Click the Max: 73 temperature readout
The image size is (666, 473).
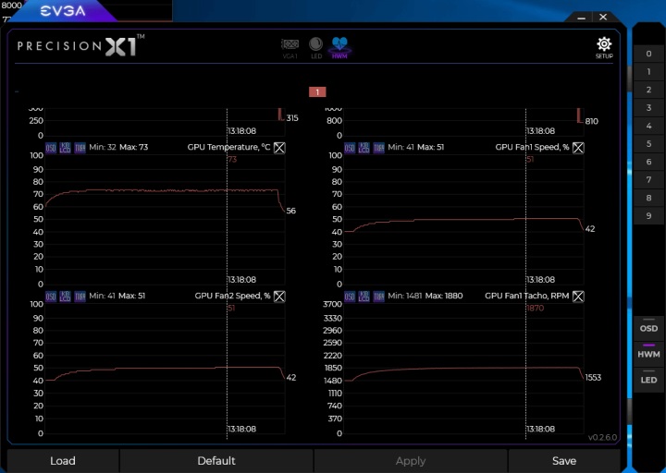[x=134, y=147]
